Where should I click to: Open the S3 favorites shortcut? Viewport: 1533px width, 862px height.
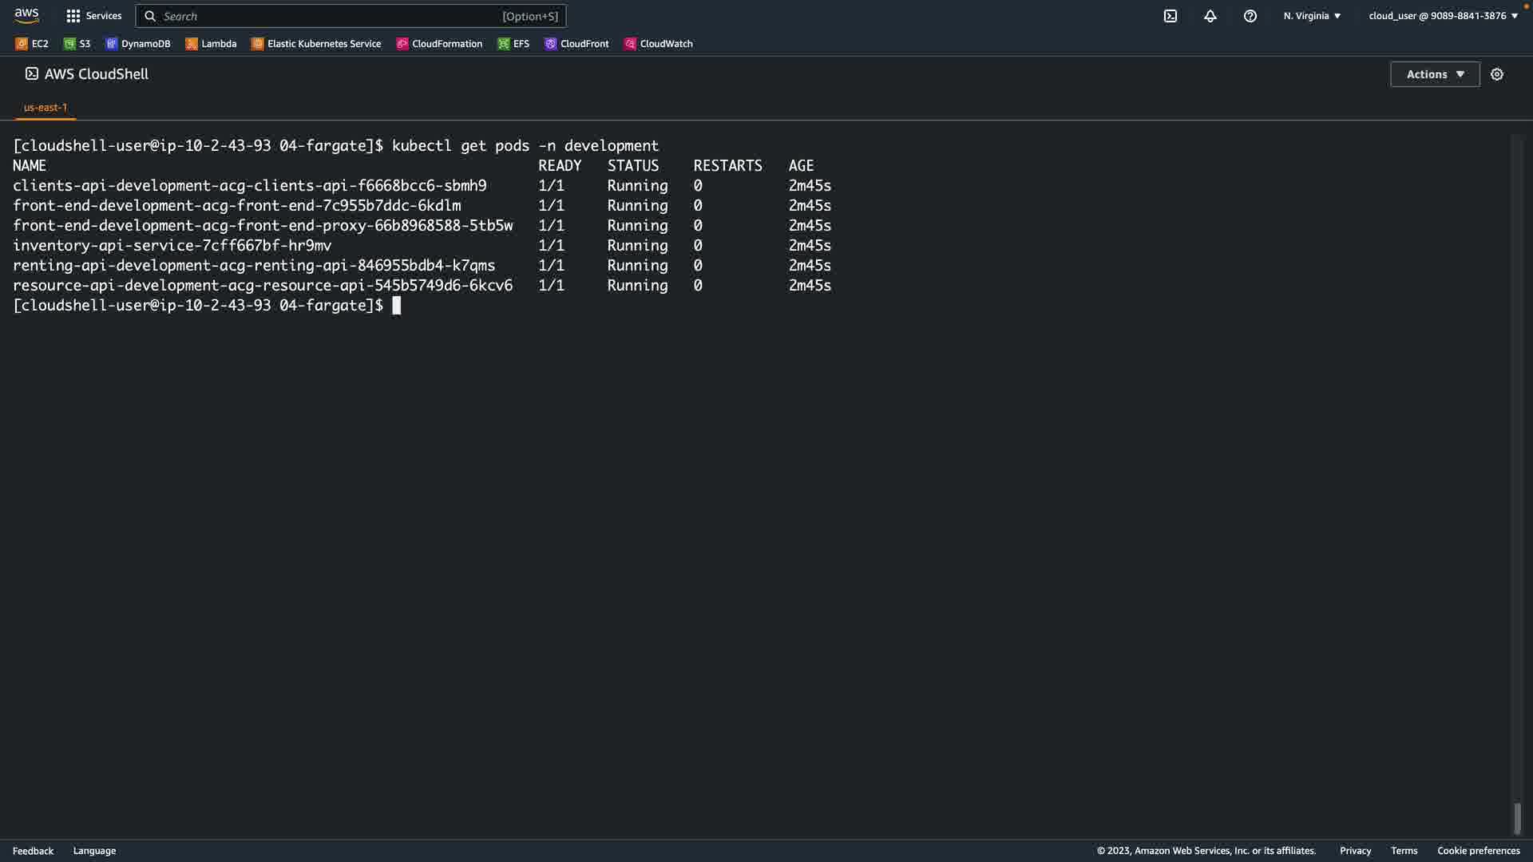77,44
